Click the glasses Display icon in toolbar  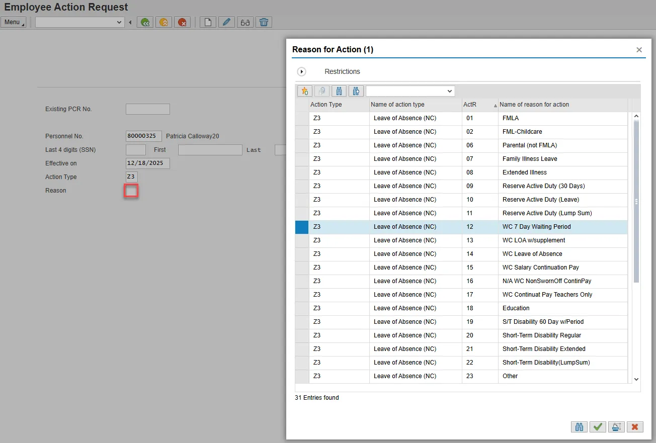(x=245, y=22)
